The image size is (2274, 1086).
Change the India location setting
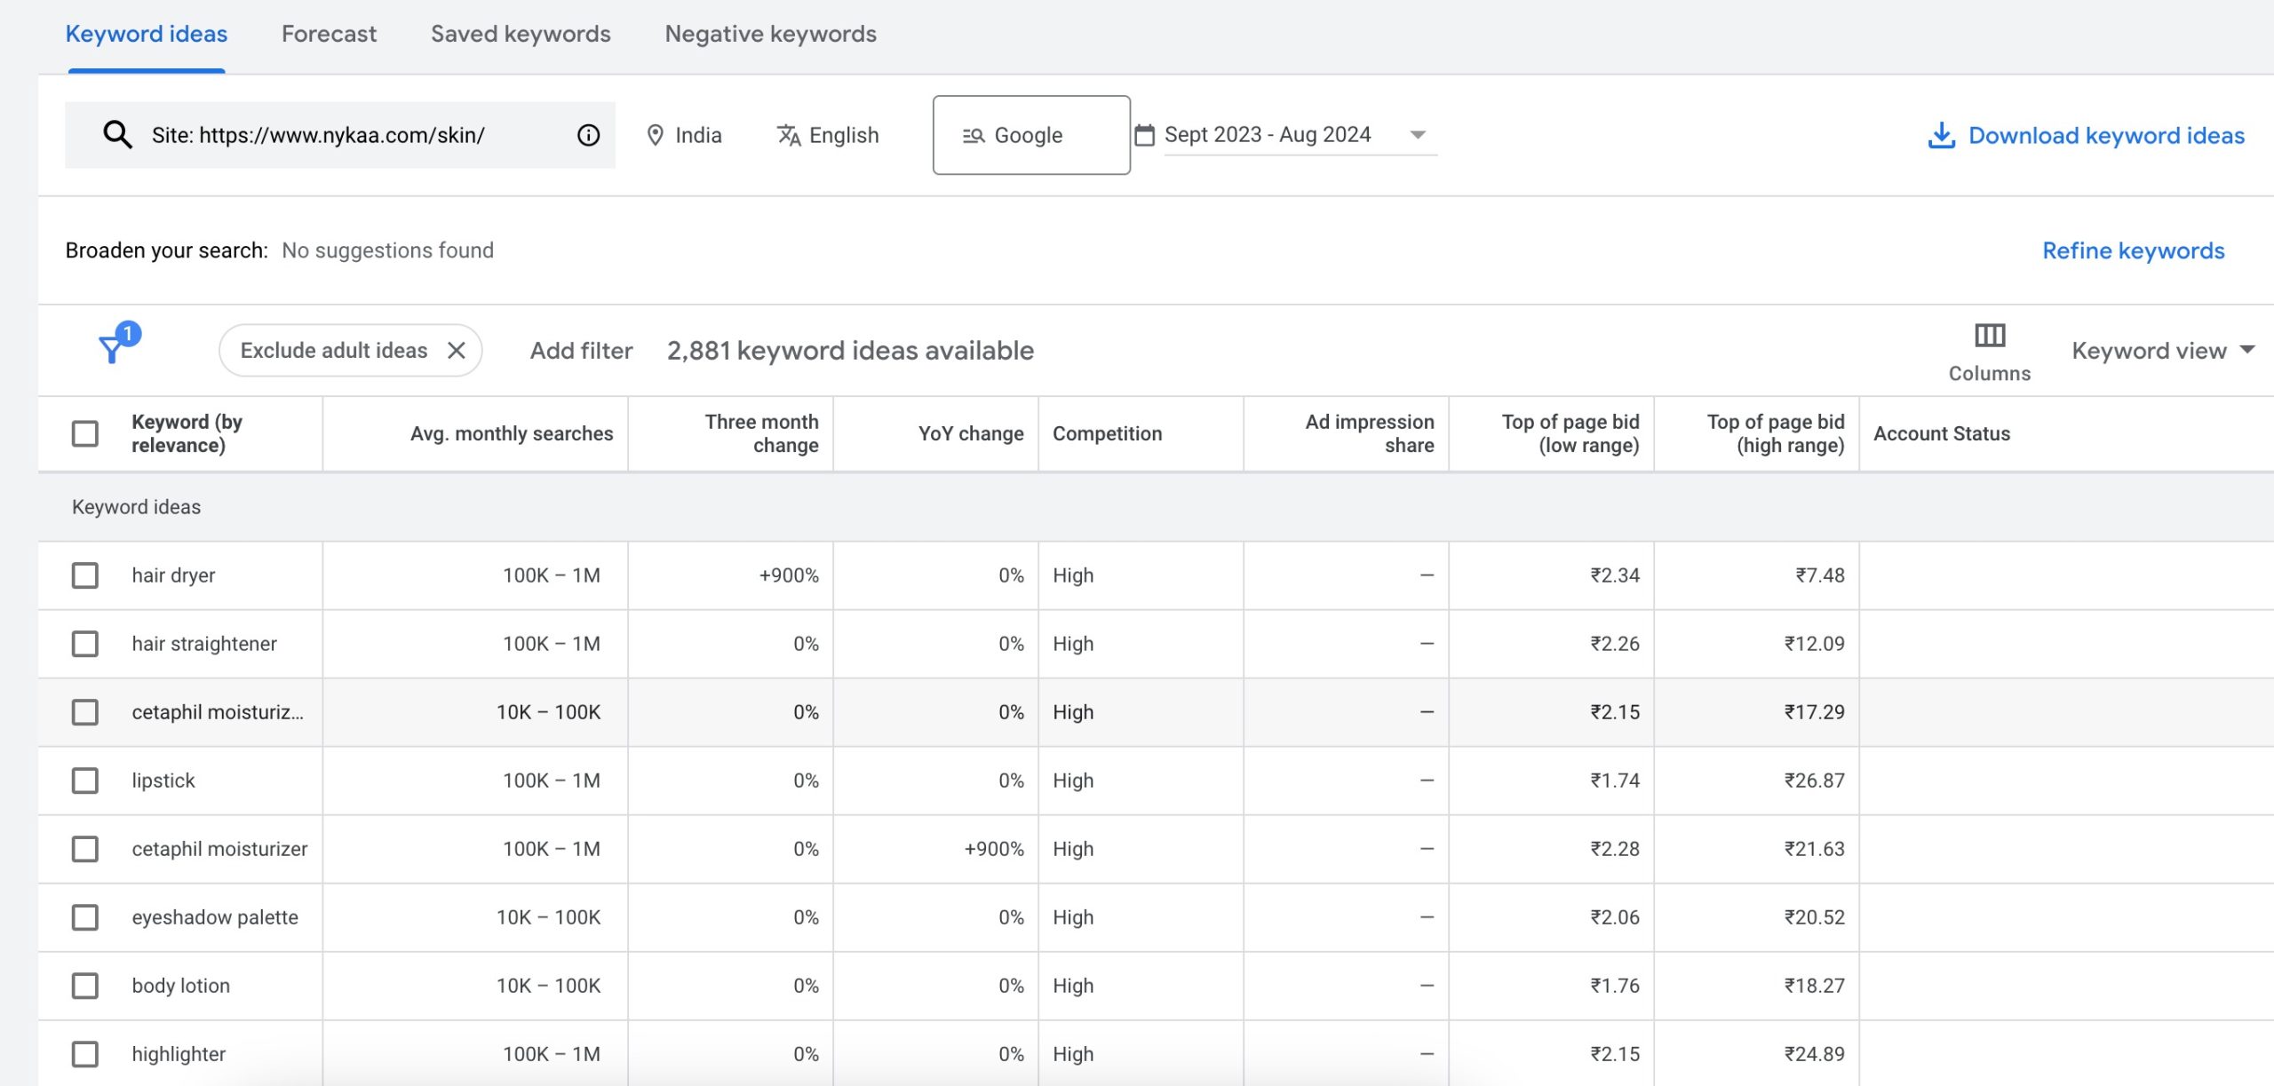click(685, 135)
